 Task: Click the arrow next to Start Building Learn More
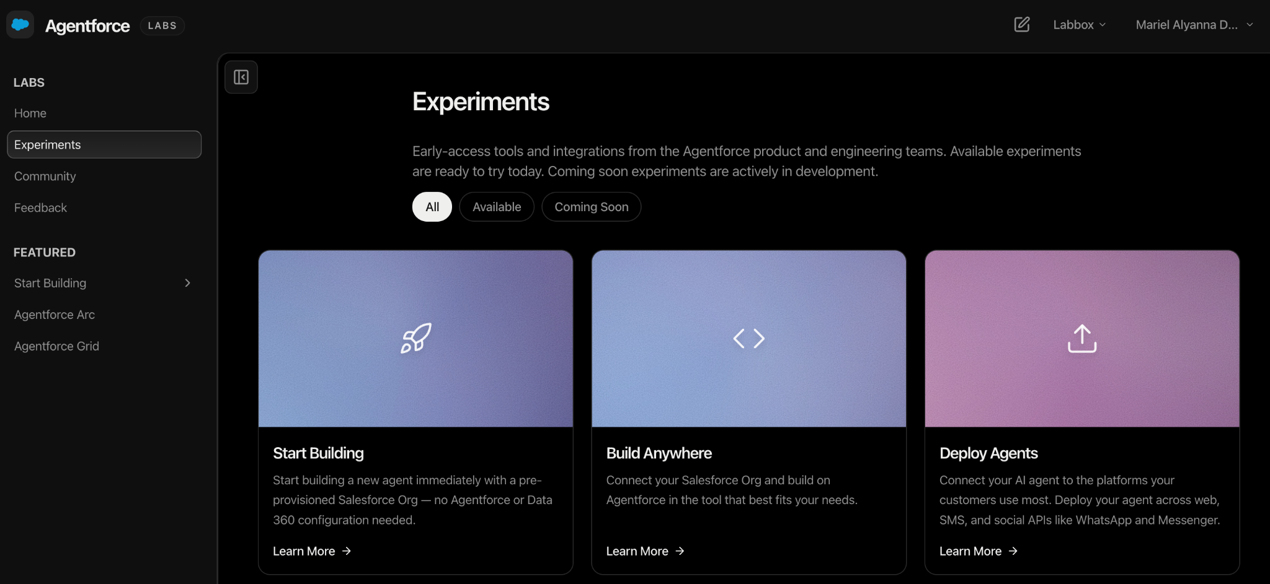[x=347, y=551]
